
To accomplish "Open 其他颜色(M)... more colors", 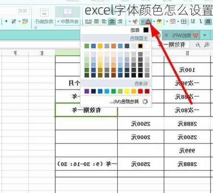I will click(x=116, y=102).
